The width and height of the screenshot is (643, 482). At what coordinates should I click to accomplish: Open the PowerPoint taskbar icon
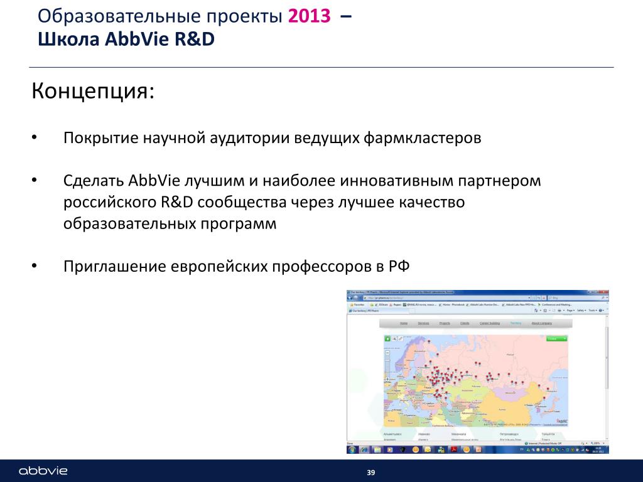tap(478, 449)
